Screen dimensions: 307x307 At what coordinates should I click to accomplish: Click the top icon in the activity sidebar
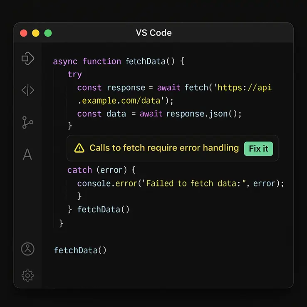[27, 58]
